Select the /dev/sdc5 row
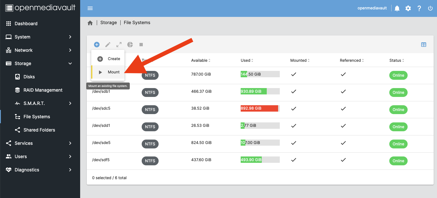This screenshot has width=437, height=198. [x=260, y=110]
